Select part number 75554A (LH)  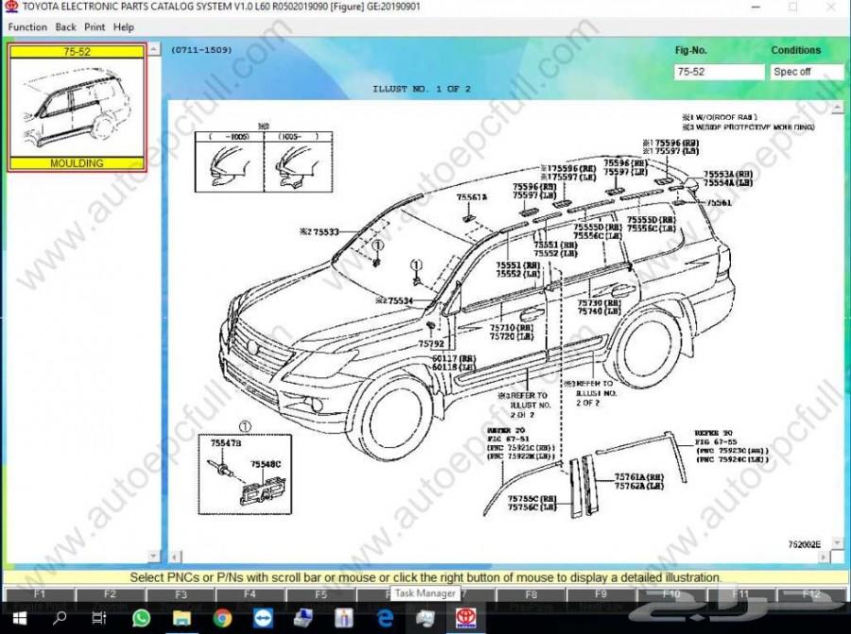point(728,183)
